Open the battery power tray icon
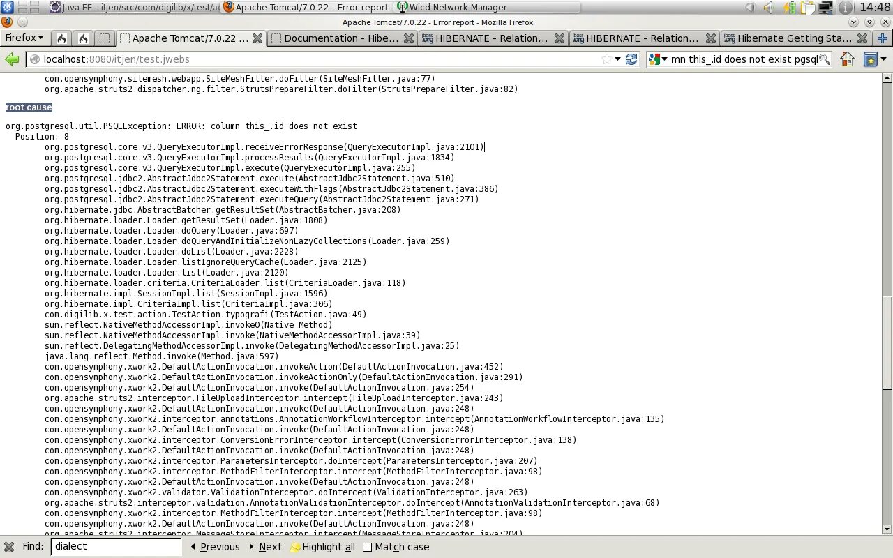893x558 pixels. click(789, 8)
